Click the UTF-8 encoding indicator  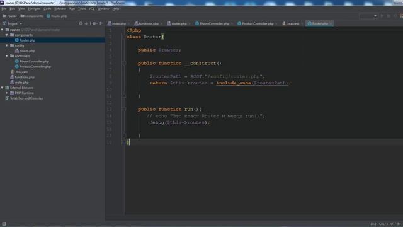395,224
